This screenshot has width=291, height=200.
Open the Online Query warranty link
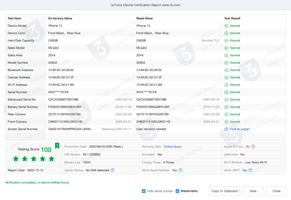point(173,147)
